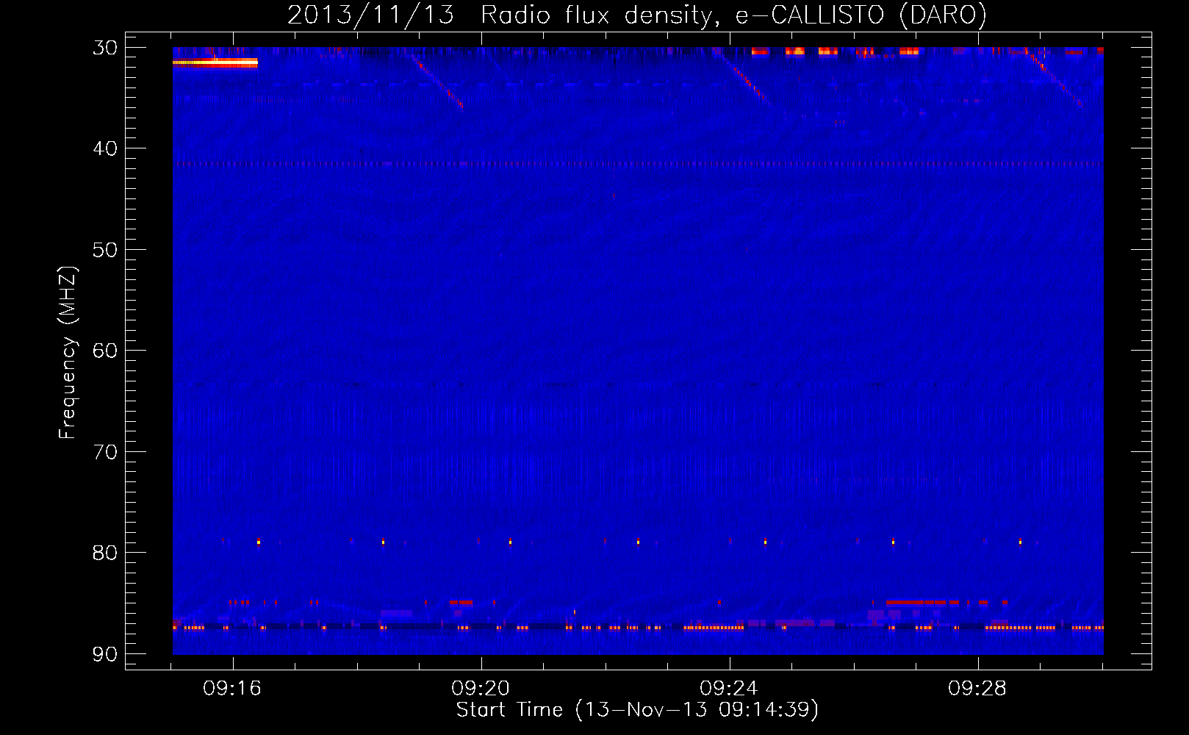This screenshot has width=1189, height=735.
Task: Click the "Frequency (MHZ)" y-axis label
Action: (x=68, y=353)
